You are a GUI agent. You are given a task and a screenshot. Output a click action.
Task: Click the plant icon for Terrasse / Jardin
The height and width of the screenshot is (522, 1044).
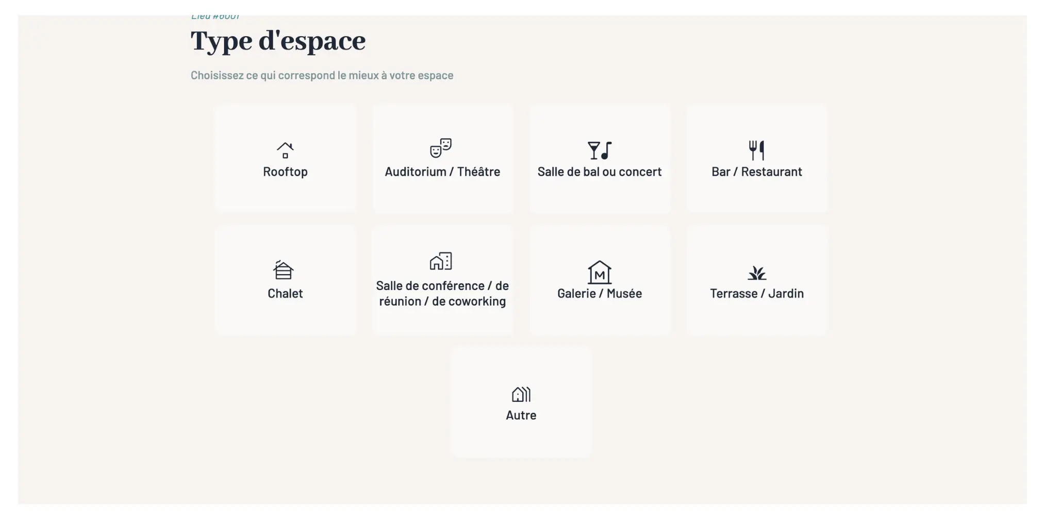pos(757,273)
